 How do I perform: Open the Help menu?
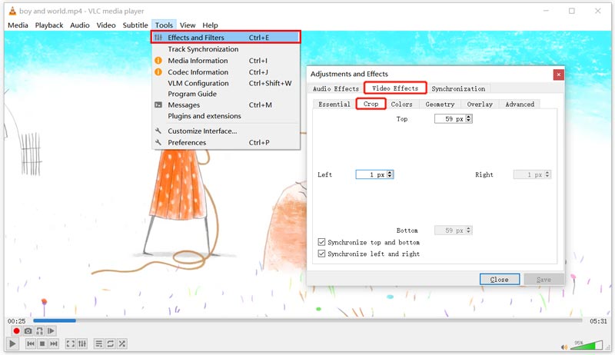coord(210,25)
